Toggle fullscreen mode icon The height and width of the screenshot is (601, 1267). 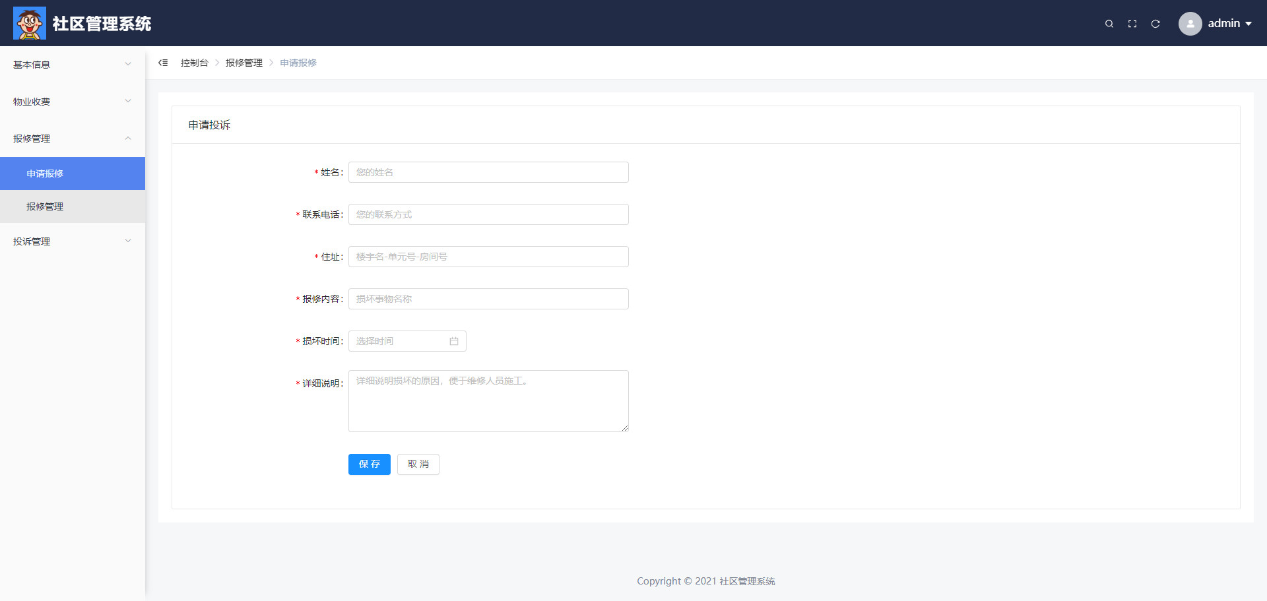pyautogui.click(x=1132, y=24)
